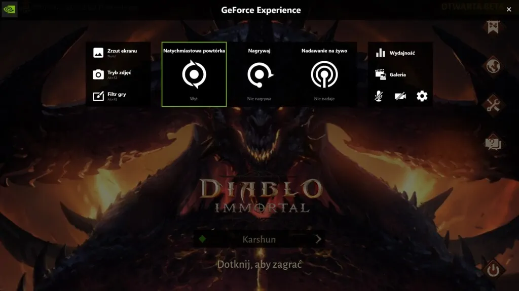Click the Tryb zdjęć camera icon
The width and height of the screenshot is (519, 291).
tap(98, 74)
